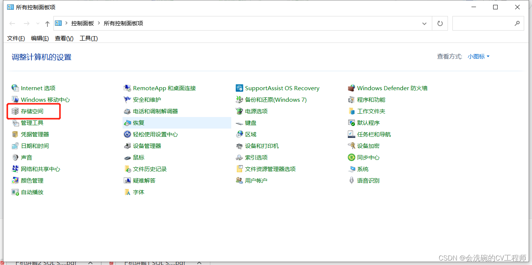Open 语音识别 link
532x265 pixels.
pyautogui.click(x=368, y=180)
